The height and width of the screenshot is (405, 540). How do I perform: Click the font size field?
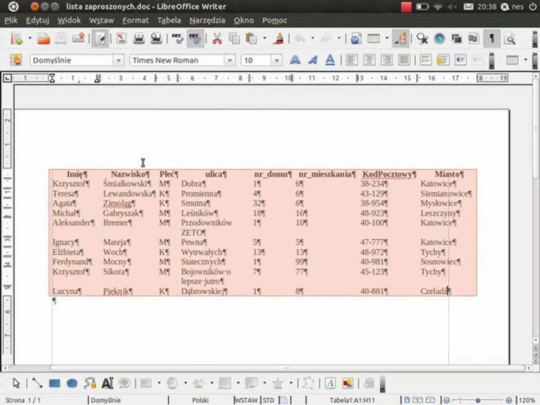[x=256, y=60]
